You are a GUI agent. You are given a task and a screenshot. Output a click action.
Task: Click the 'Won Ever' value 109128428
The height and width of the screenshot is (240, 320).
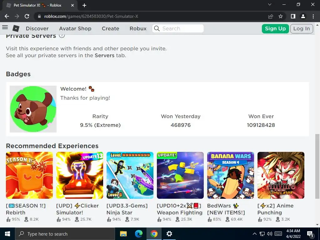pyautogui.click(x=261, y=125)
